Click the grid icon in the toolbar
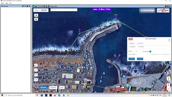Image resolution: width=172 pixels, height=97 pixels. [44, 6]
